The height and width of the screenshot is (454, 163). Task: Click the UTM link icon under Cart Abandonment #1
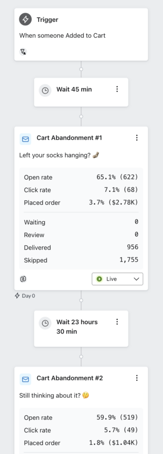(x=23, y=279)
